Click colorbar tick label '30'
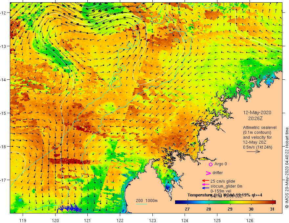 251,209
